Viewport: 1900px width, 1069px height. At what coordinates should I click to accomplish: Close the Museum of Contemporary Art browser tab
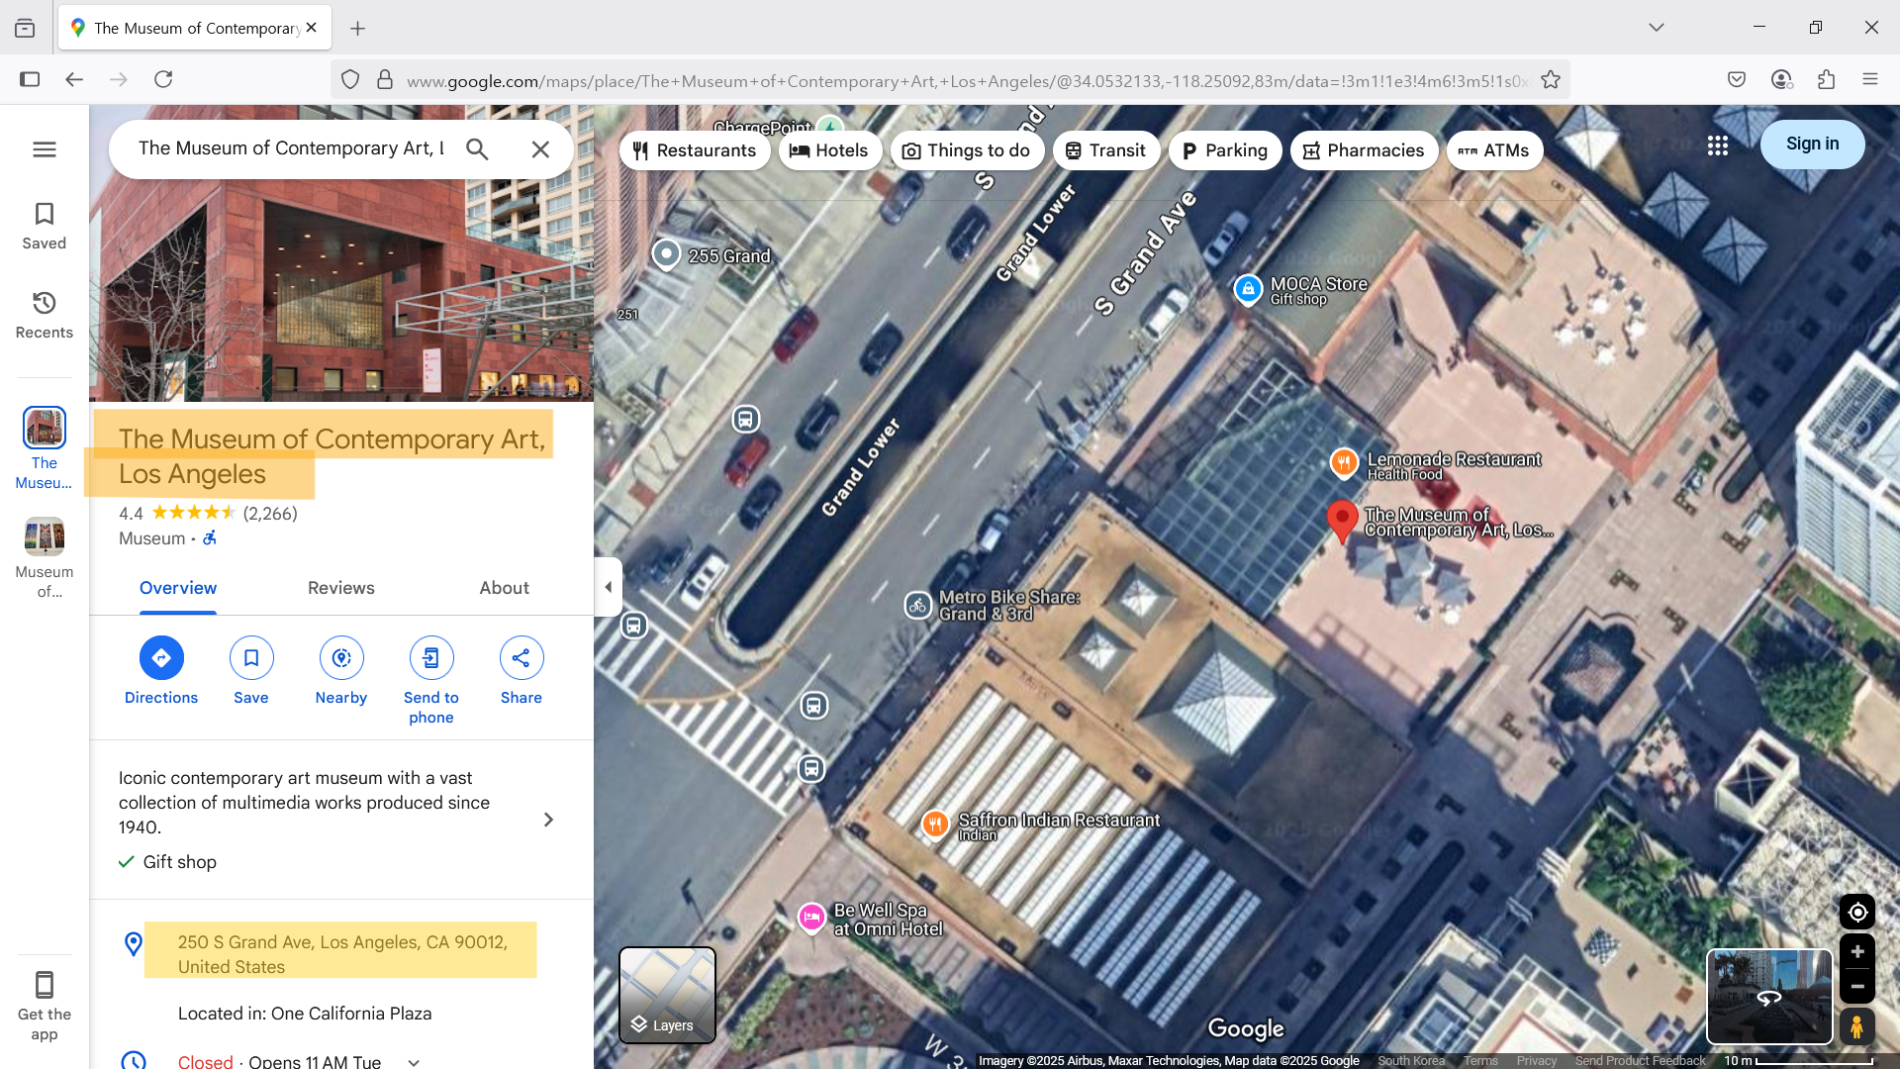pyautogui.click(x=312, y=28)
